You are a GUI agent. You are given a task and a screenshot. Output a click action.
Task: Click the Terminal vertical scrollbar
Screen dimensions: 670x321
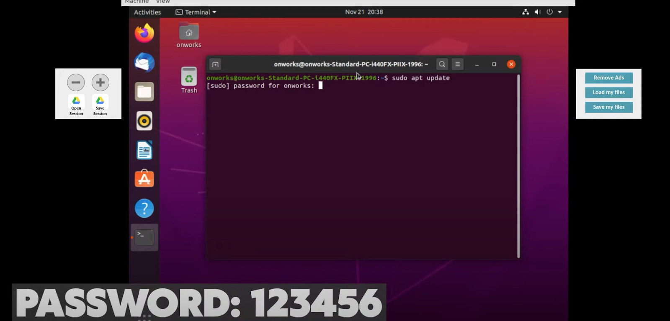pos(518,166)
